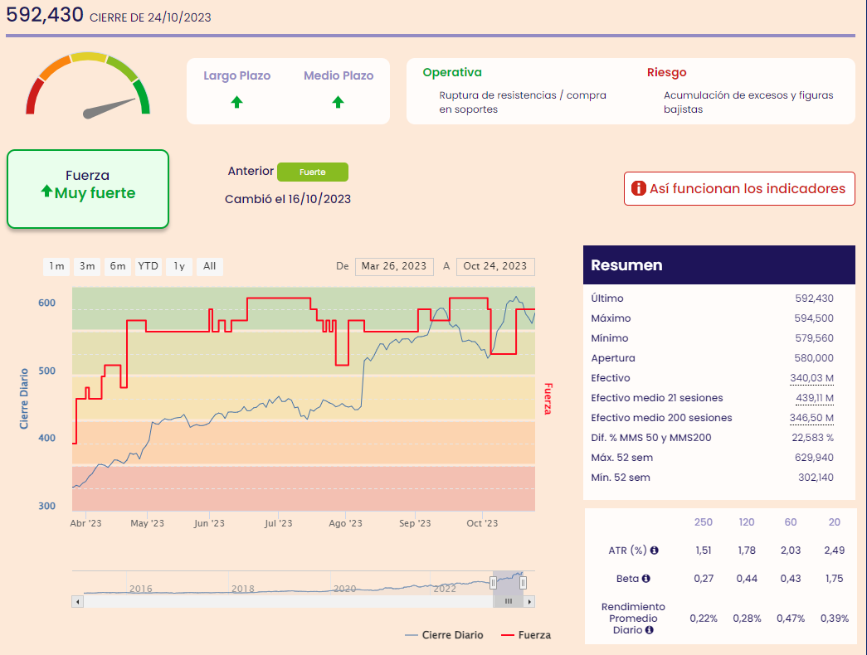
Task: Click the De start date field
Action: [394, 266]
